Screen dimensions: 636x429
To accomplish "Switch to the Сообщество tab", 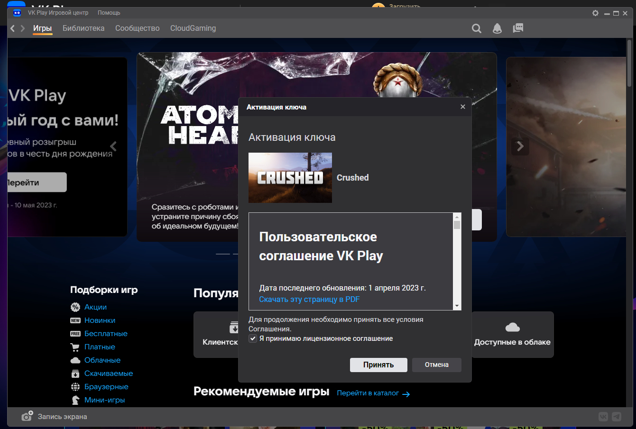I will pyautogui.click(x=138, y=28).
